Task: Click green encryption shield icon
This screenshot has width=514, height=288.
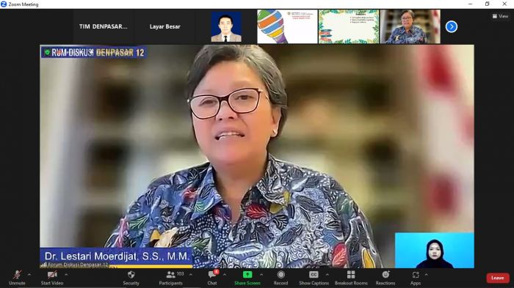Action: pos(47,52)
